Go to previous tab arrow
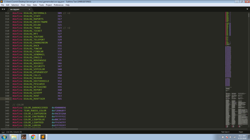Screen dimensions: 250x140 tap(2, 9)
